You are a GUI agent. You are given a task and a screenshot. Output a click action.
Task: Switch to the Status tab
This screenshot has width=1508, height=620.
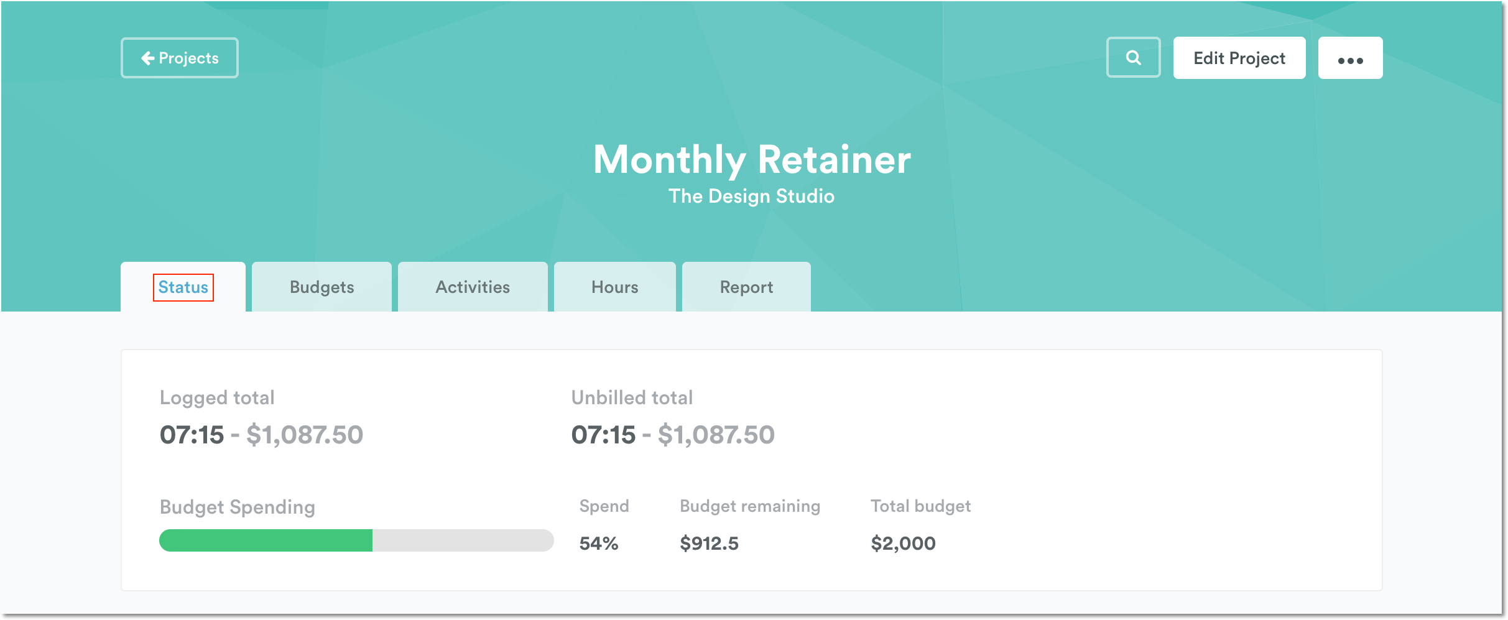coord(183,287)
